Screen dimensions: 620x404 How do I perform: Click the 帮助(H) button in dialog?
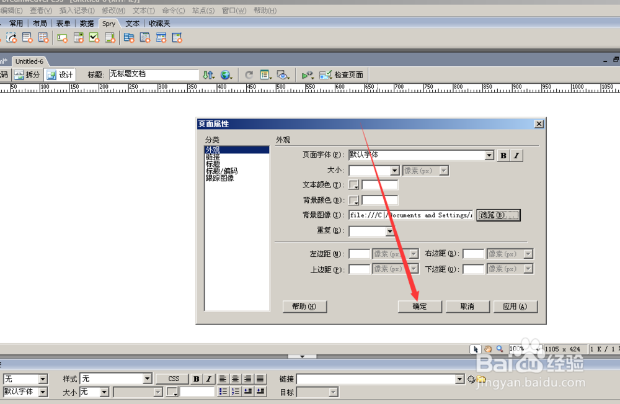click(304, 307)
